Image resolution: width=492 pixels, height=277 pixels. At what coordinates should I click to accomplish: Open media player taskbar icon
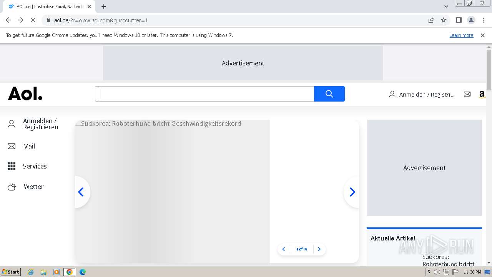pos(57,272)
